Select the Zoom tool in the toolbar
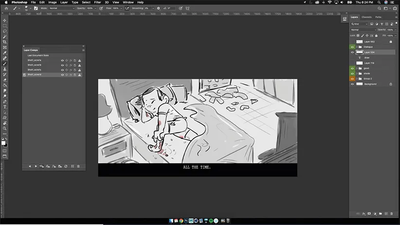 (5, 128)
